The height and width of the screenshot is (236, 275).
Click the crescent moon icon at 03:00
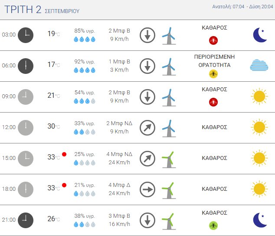(260, 35)
